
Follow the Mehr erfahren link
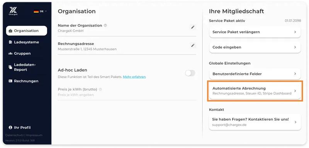click(134, 77)
